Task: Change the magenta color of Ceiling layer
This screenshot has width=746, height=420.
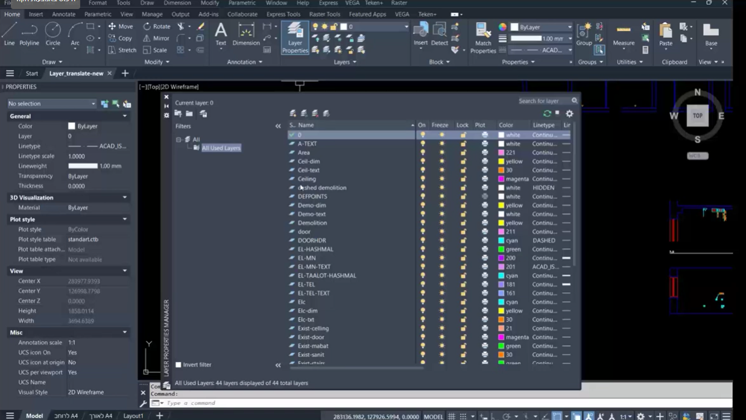Action: pos(501,179)
